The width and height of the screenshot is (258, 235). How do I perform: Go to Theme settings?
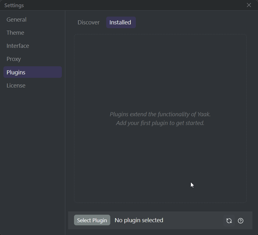click(15, 33)
